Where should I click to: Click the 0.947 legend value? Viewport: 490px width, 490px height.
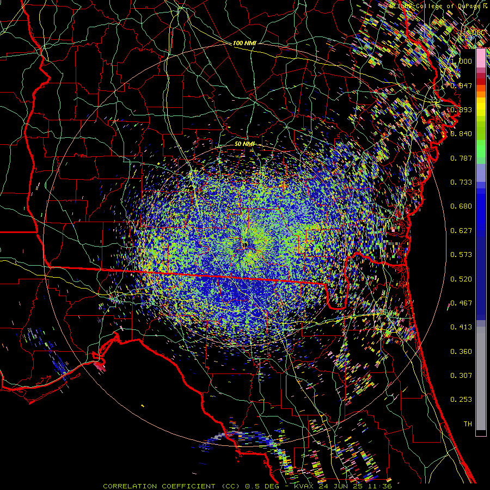[461, 85]
